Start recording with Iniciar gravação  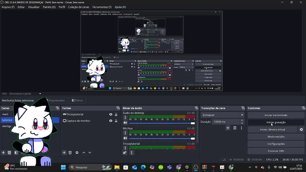click(x=276, y=122)
